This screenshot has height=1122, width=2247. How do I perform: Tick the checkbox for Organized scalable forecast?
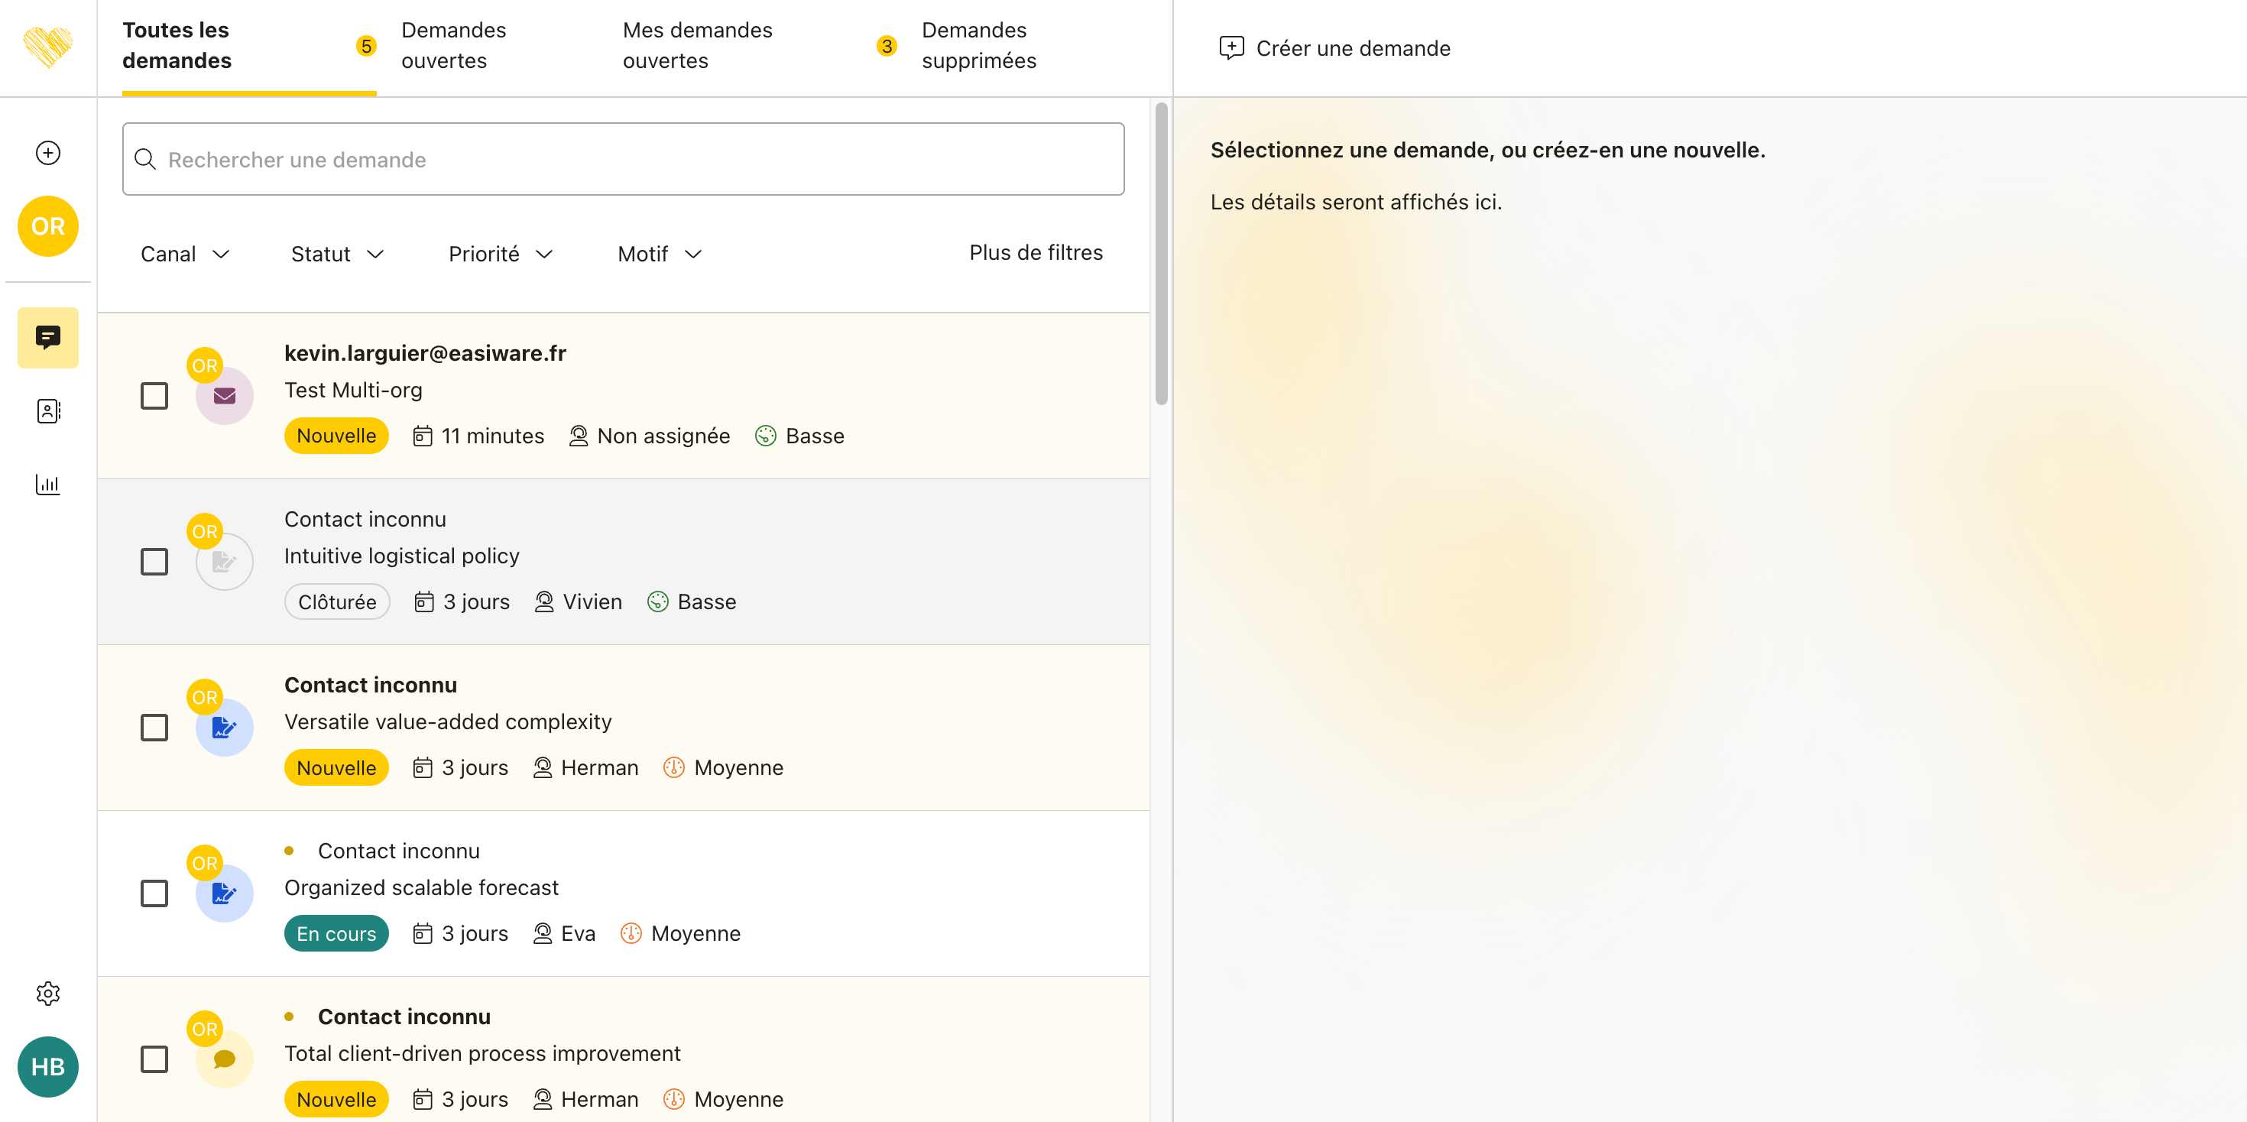coord(154,893)
